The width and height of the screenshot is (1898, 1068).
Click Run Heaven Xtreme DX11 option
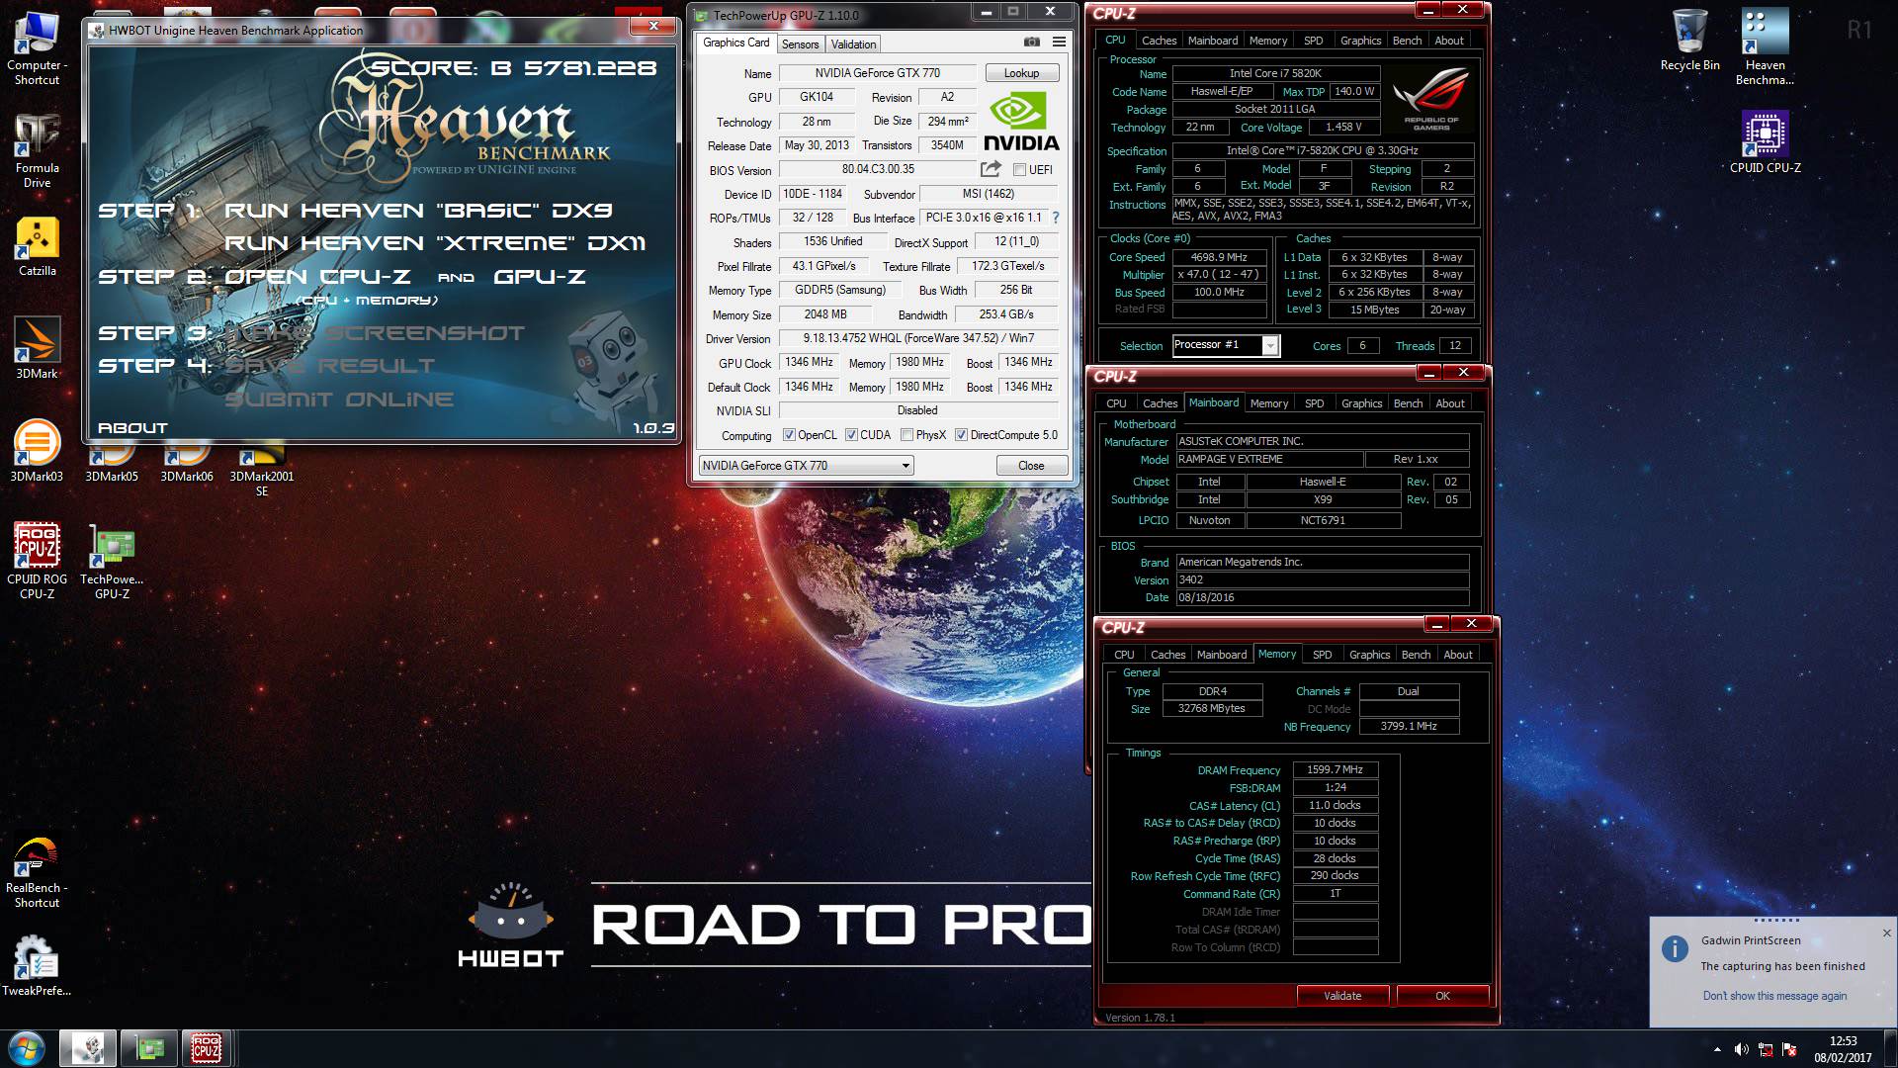pos(435,243)
